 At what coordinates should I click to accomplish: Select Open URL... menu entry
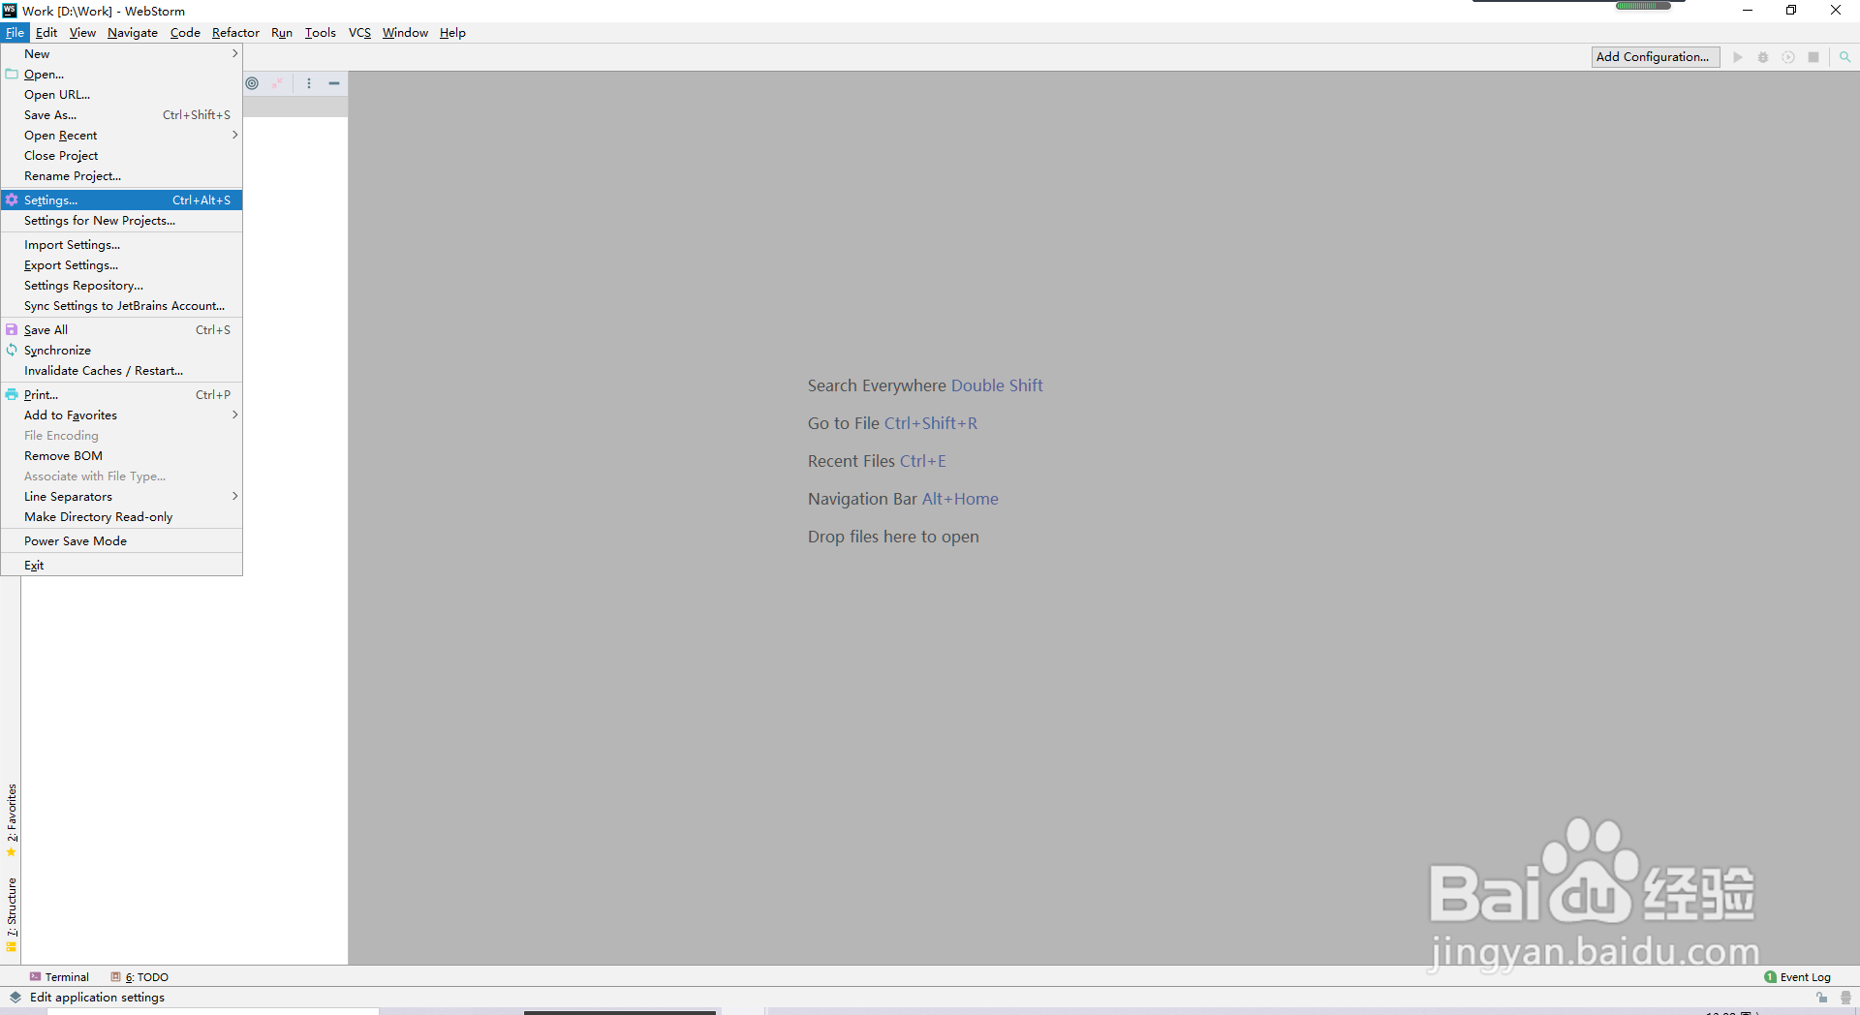[x=121, y=95]
